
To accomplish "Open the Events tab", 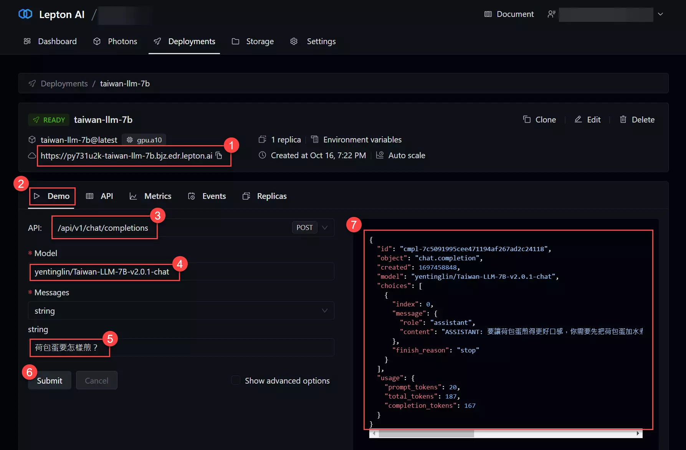I will click(x=207, y=196).
